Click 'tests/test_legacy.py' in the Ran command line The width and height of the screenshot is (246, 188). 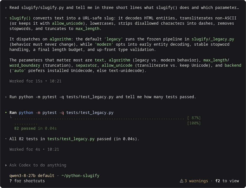tap(90, 113)
